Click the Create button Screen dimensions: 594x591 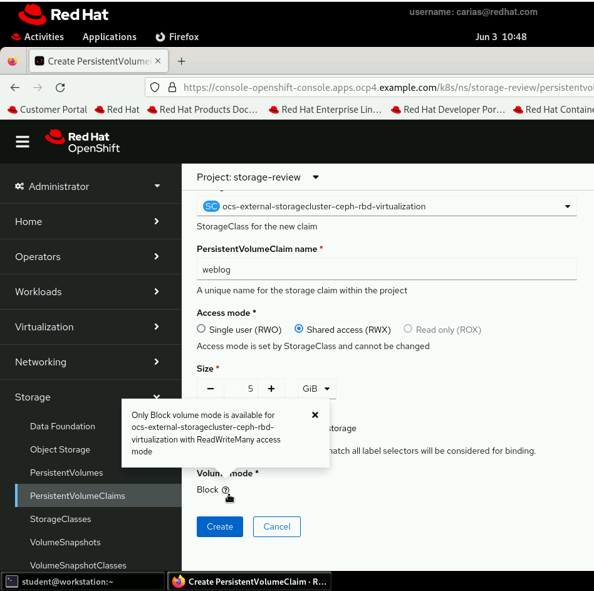220,526
